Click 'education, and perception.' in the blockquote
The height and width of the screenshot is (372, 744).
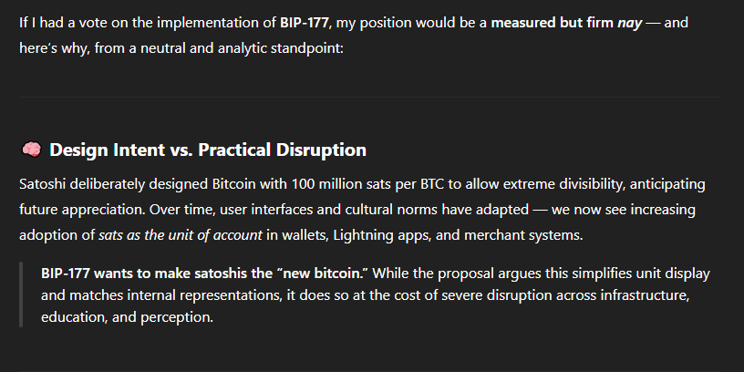127,317
